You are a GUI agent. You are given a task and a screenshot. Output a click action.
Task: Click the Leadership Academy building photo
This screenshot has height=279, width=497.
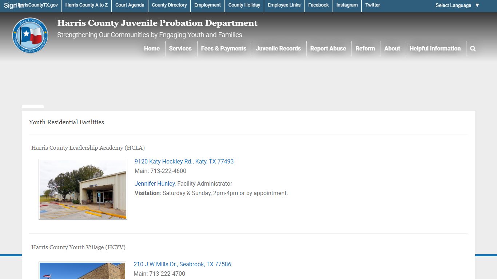point(83,189)
